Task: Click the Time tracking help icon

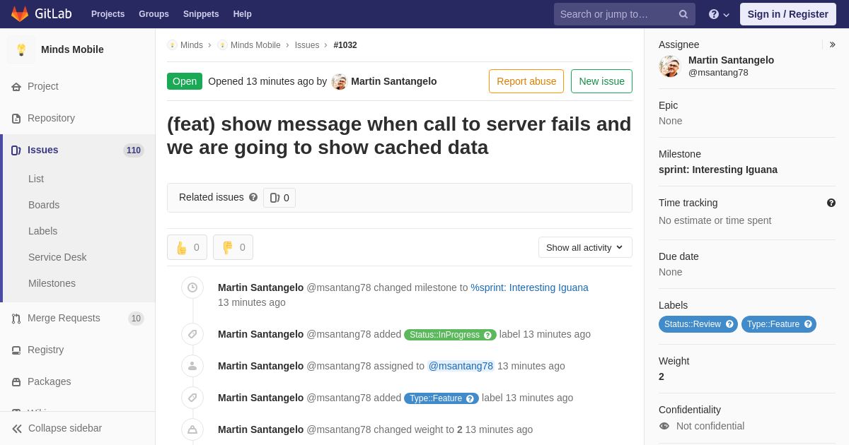Action: pos(831,203)
